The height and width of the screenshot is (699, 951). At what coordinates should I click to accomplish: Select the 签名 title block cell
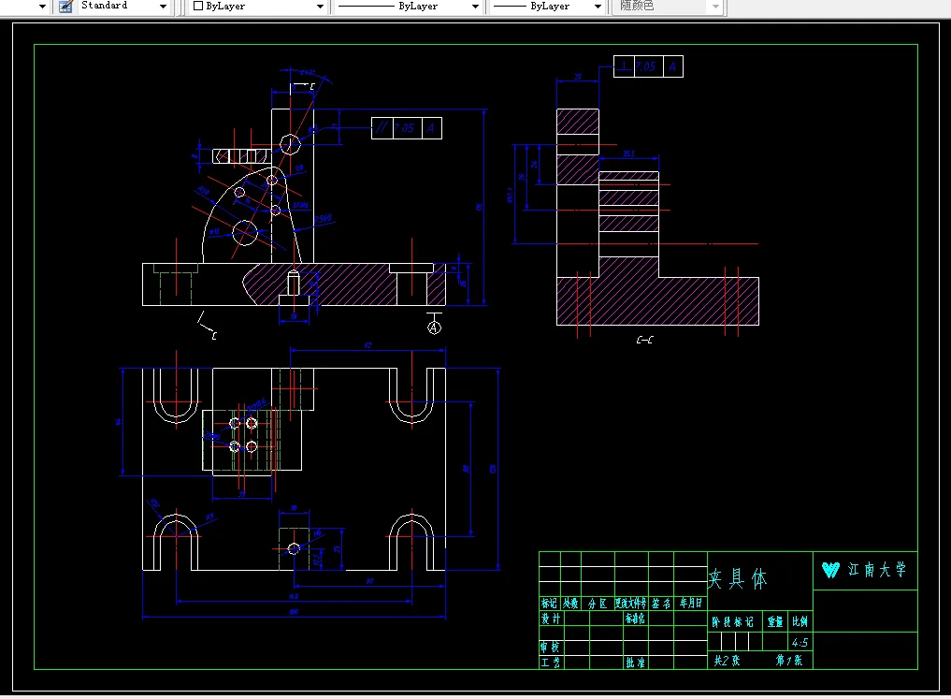click(x=661, y=604)
